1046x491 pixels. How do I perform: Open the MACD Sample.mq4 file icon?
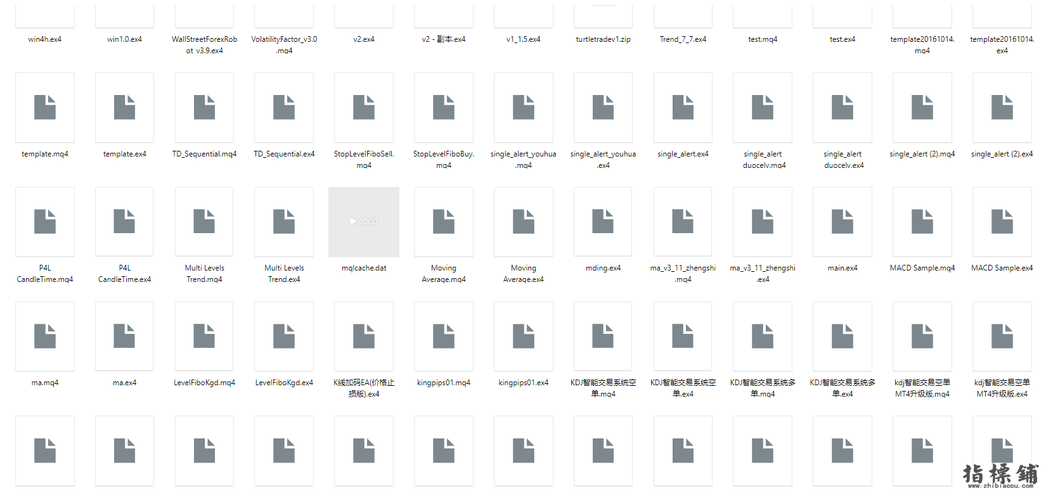pos(922,222)
